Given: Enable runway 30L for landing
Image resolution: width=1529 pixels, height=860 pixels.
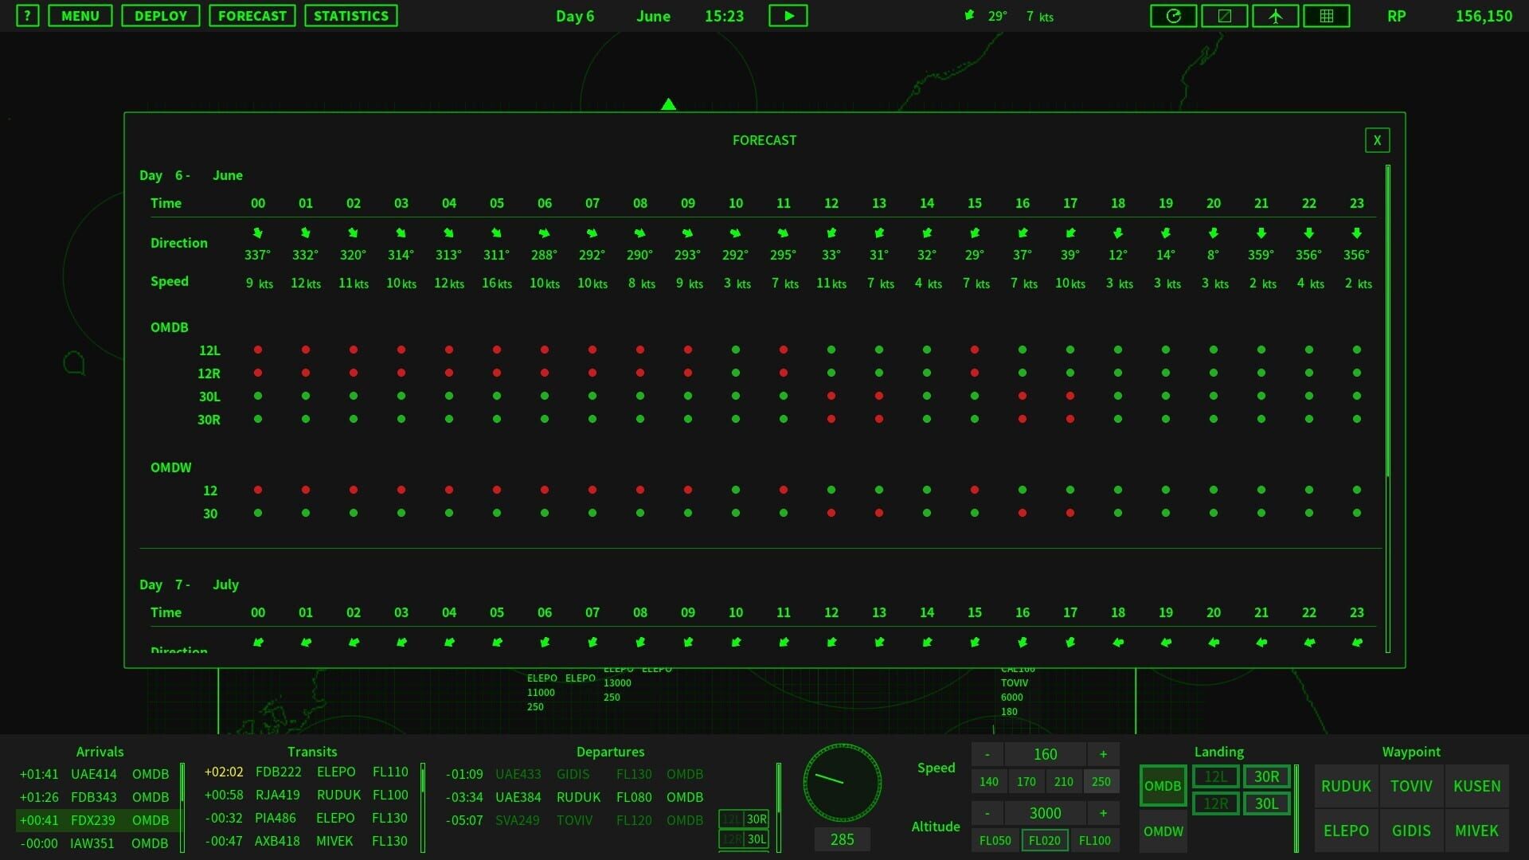Looking at the screenshot, I should click(1266, 804).
